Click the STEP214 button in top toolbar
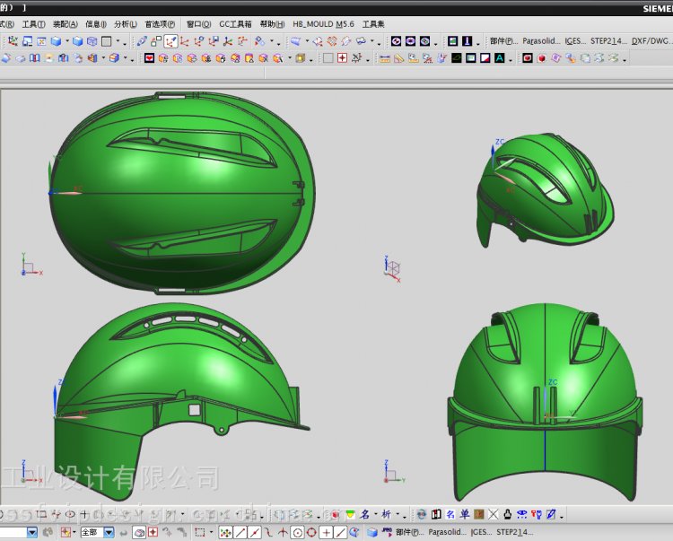Image resolution: width=673 pixels, height=541 pixels. (609, 41)
